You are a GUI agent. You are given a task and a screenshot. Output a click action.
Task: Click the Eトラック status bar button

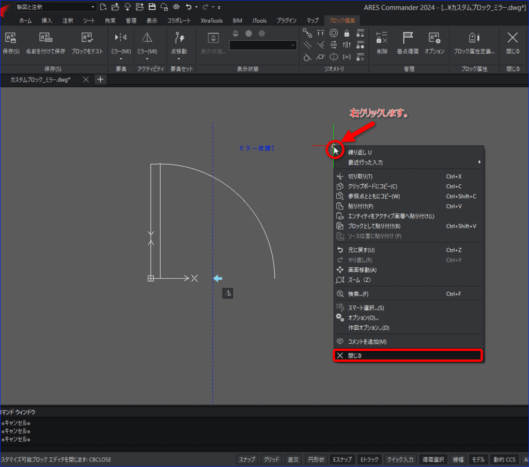tap(369, 460)
